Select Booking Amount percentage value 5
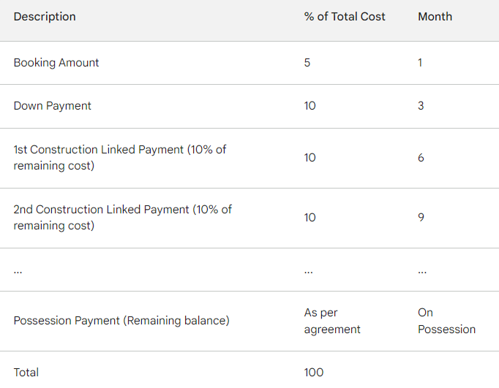 (x=307, y=63)
